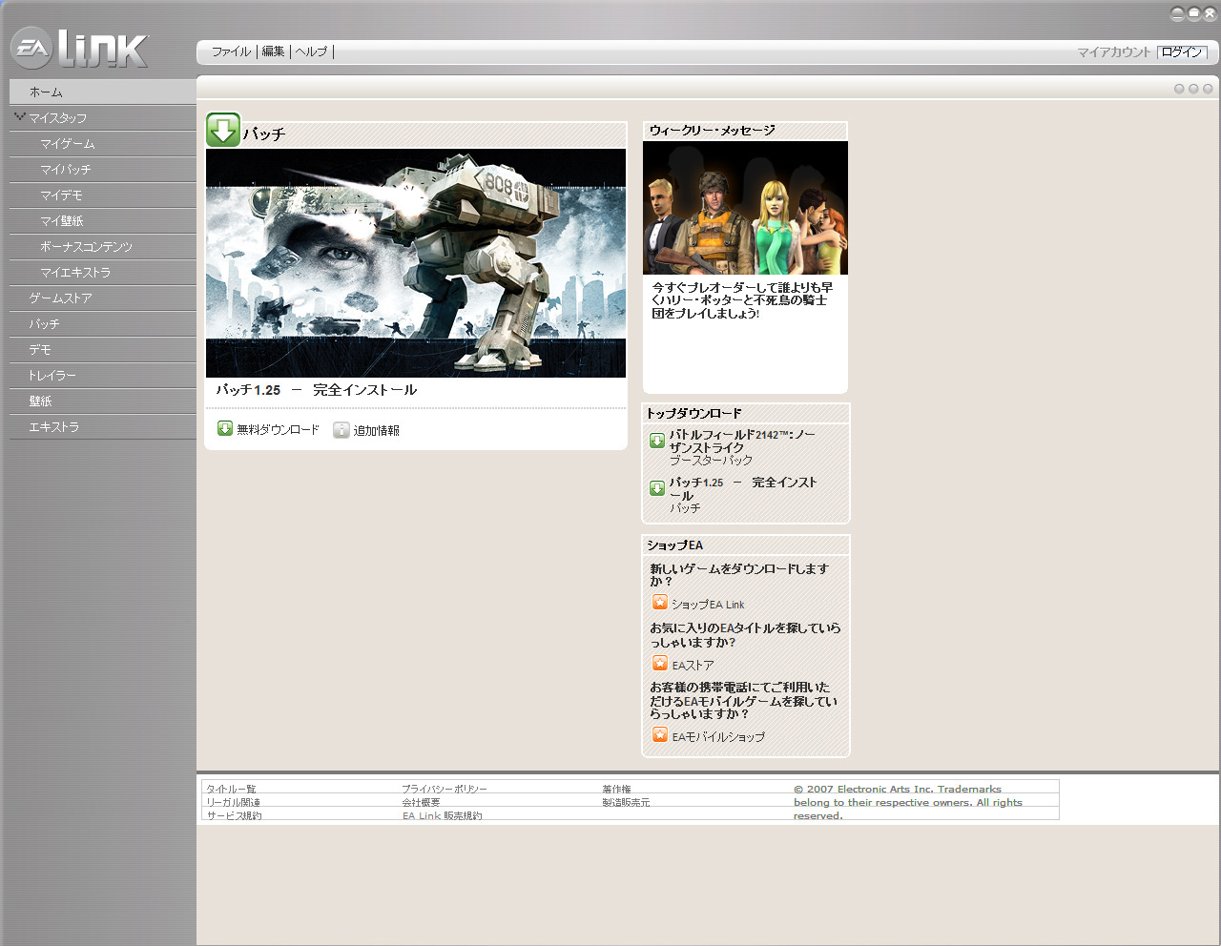Screen dimensions: 1221x946
Task: Click the gray 追加情報 info icon
Action: click(x=341, y=430)
